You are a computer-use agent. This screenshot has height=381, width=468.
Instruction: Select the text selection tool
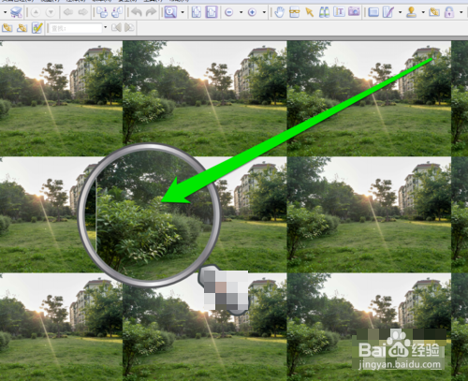click(339, 12)
